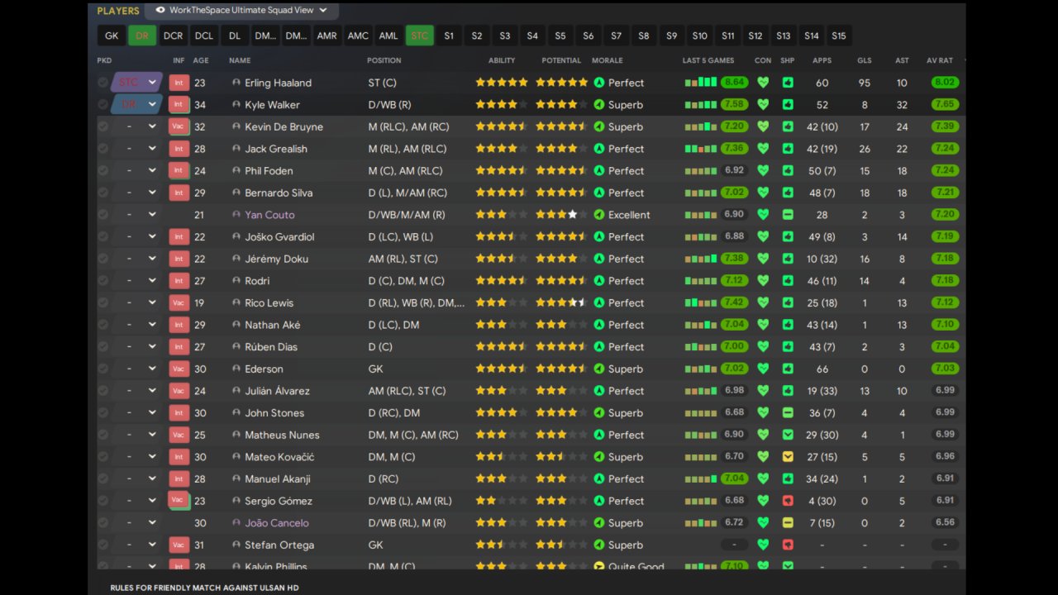Open the WorkTheSpace Ultimate Squad View dropdown
This screenshot has width=1058, height=595.
(241, 11)
